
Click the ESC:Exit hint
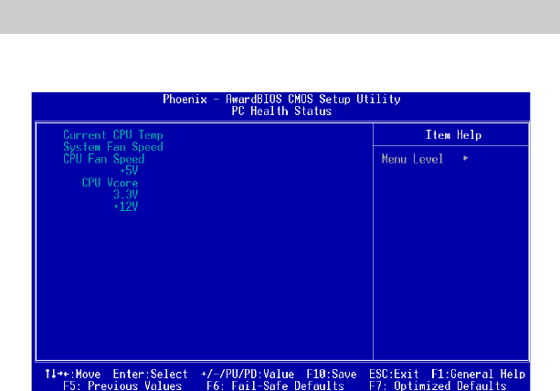394,374
